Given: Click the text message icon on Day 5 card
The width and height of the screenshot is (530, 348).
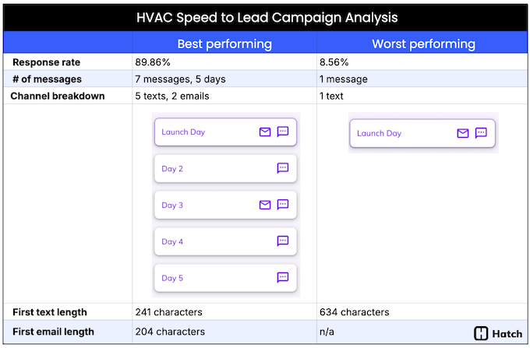Looking at the screenshot, I should [283, 277].
